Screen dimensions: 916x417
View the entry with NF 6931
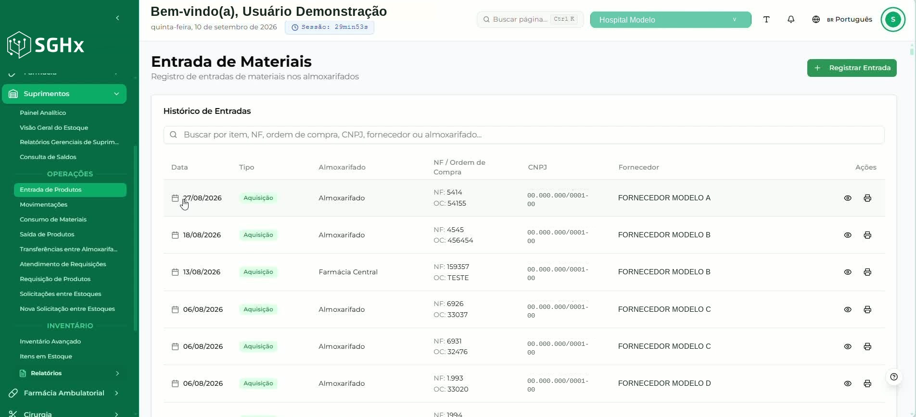848,346
